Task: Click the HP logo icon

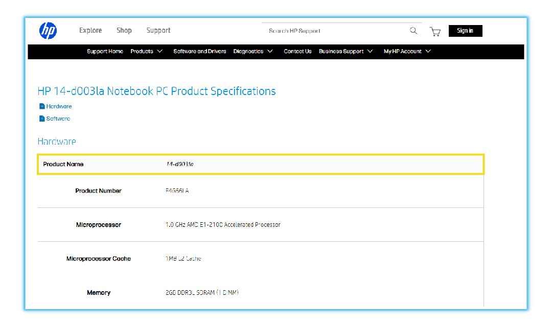Action: 48,31
